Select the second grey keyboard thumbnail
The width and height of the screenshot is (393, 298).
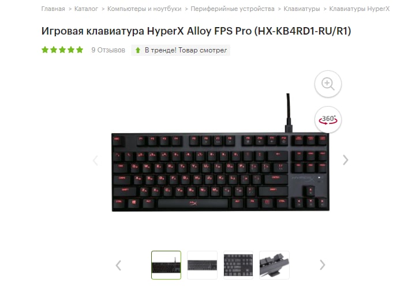point(202,265)
